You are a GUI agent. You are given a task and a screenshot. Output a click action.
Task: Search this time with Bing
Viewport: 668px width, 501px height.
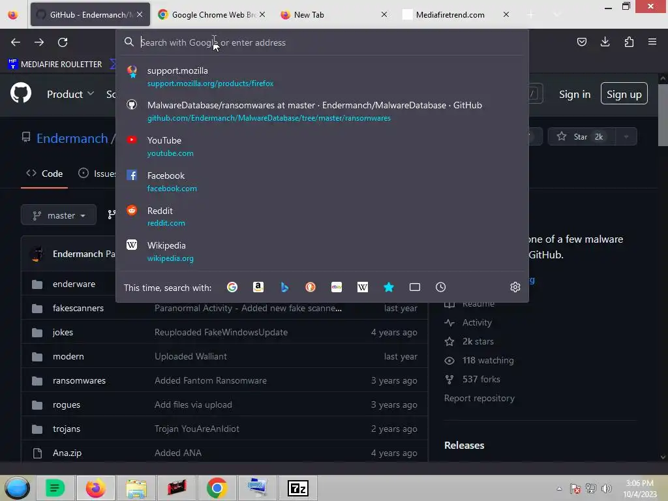pyautogui.click(x=284, y=287)
